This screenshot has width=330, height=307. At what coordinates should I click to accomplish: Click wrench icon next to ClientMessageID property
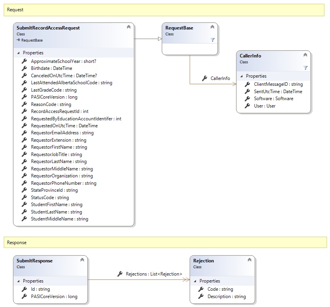(247, 84)
